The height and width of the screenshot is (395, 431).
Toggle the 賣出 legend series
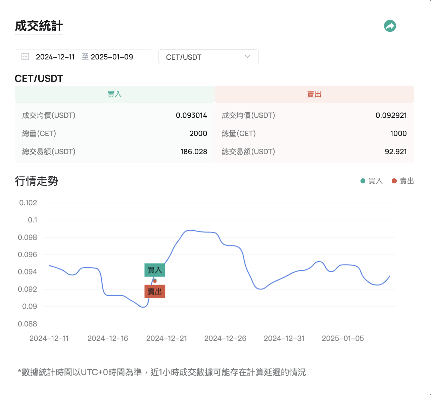point(403,181)
